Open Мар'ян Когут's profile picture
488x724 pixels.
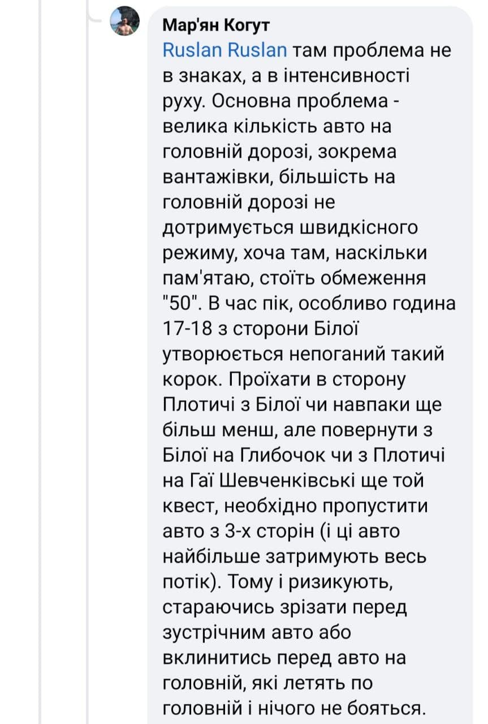[124, 21]
